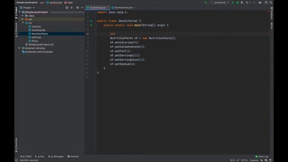
Task: Toggle the Project tool window stripe button
Action: tap(16, 13)
